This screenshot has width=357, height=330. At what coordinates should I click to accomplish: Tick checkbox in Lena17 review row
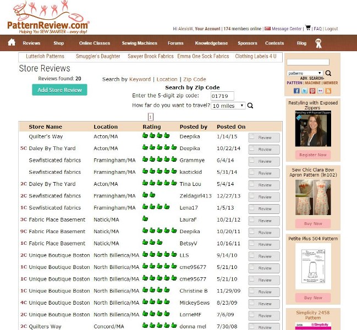pos(251,208)
